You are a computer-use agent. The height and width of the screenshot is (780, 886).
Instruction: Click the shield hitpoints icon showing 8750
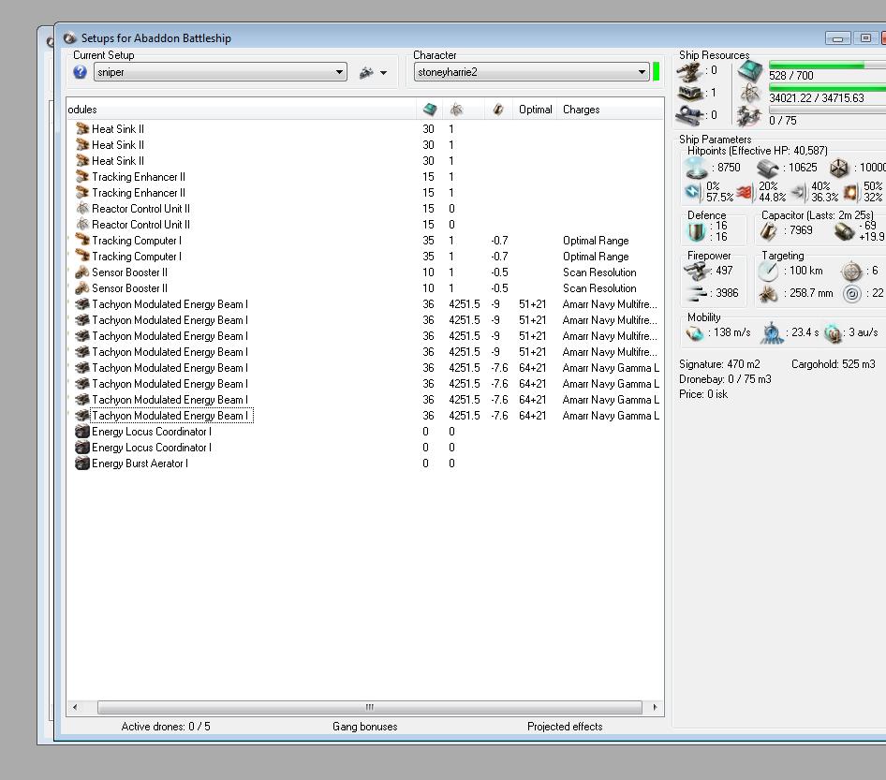coord(695,169)
